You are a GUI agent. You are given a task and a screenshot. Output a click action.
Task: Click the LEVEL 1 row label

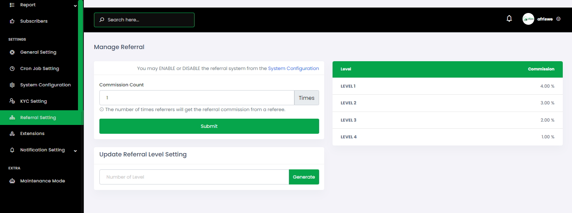point(348,86)
